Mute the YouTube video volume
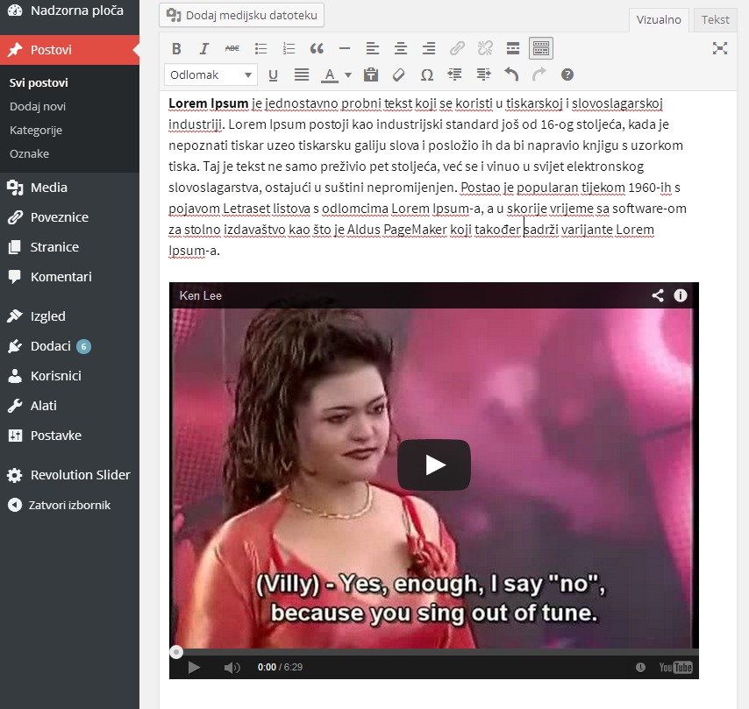749x709 pixels. 232,668
